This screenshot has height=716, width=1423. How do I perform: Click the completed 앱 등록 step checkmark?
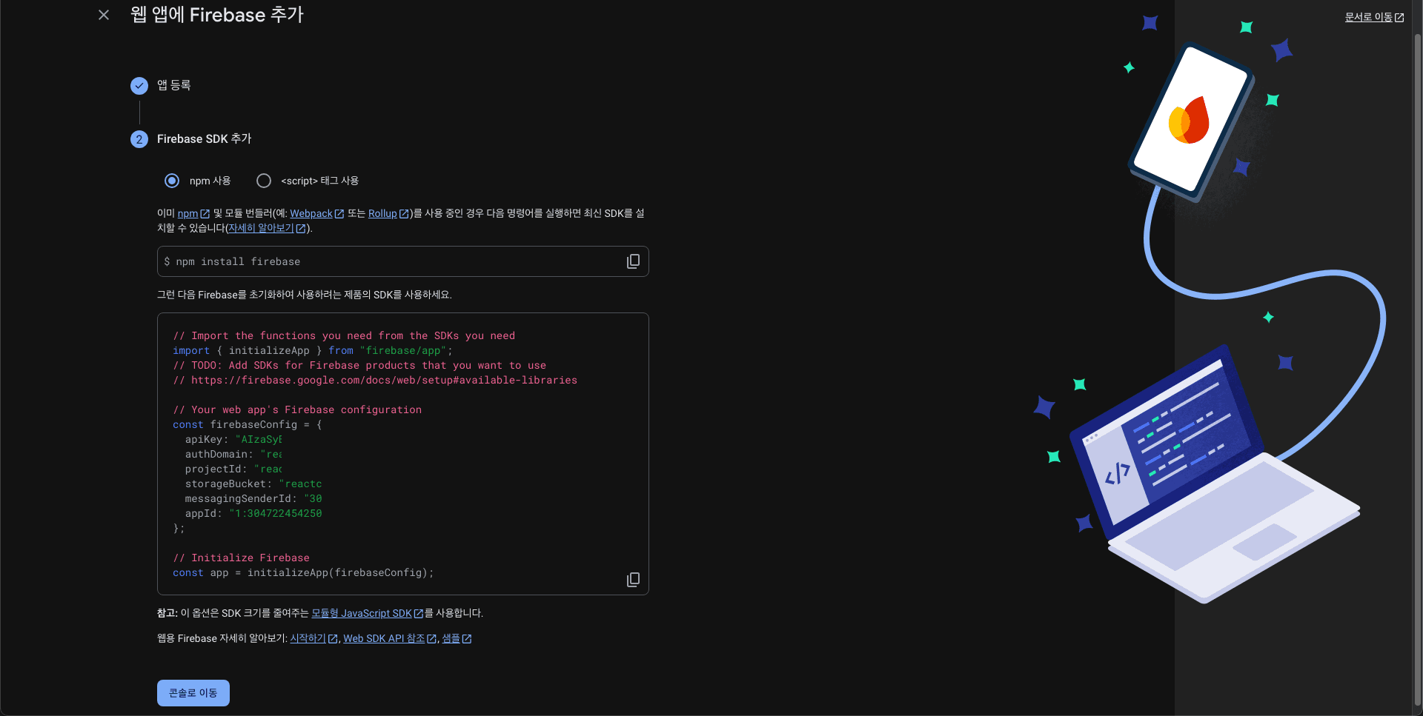(x=139, y=86)
